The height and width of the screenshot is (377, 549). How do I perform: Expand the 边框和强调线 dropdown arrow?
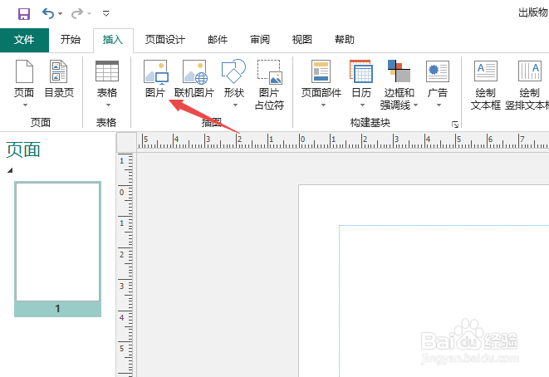(415, 105)
